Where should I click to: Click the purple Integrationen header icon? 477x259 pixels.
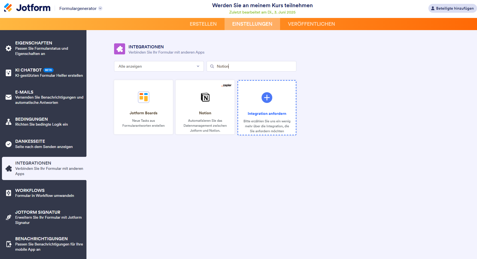pos(120,49)
